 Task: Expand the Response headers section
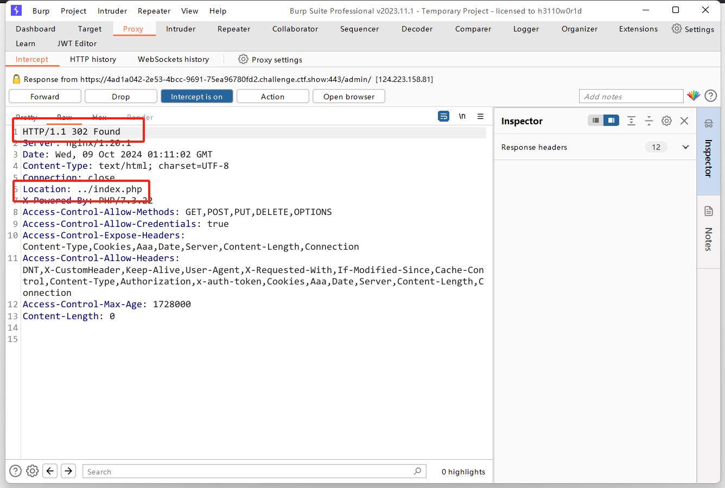tap(685, 147)
